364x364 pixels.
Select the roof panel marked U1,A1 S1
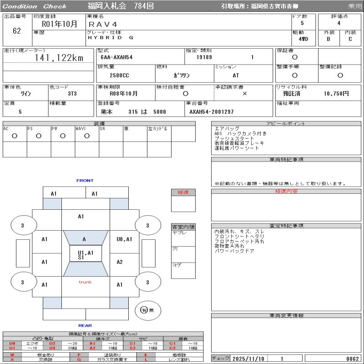point(85,255)
